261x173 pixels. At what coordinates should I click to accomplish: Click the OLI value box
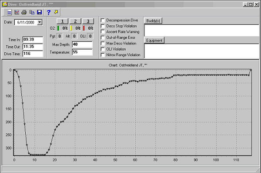(x=90, y=36)
